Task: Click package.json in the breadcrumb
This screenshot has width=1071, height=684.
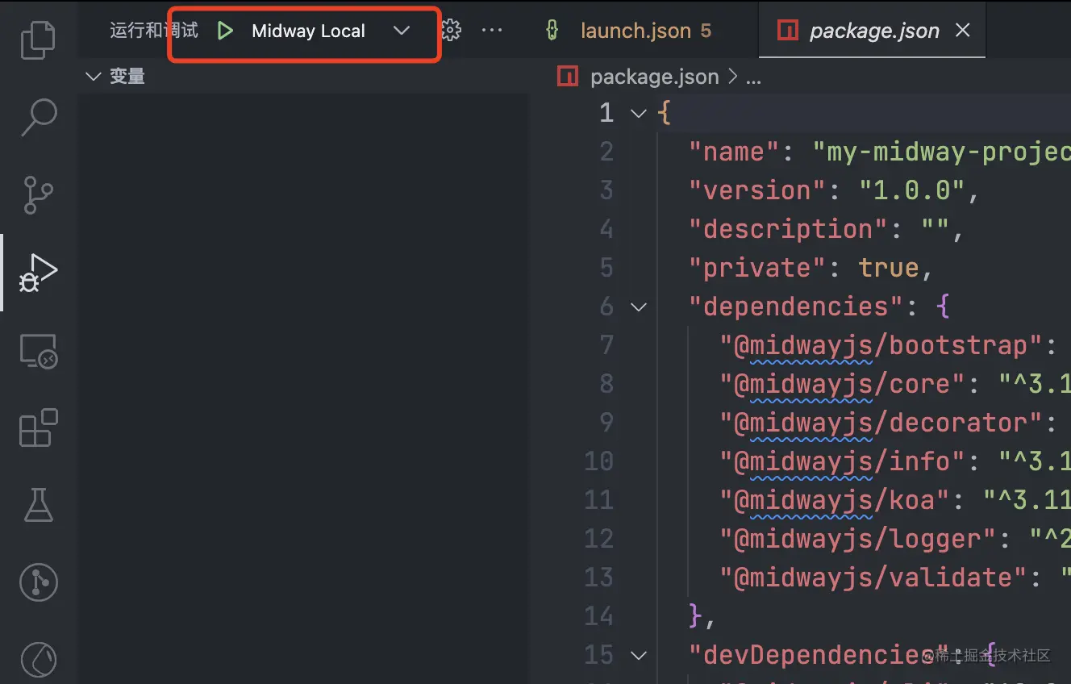Action: [654, 77]
